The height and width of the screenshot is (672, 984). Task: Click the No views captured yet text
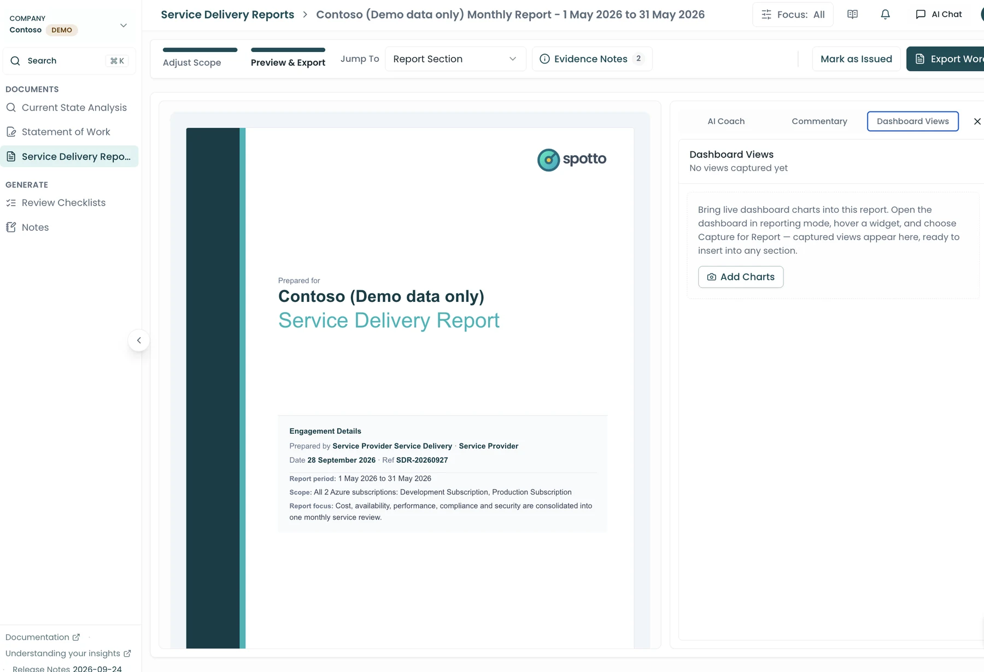[739, 168]
